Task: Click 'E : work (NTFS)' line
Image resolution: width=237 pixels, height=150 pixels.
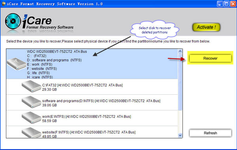Action: tap(39, 64)
